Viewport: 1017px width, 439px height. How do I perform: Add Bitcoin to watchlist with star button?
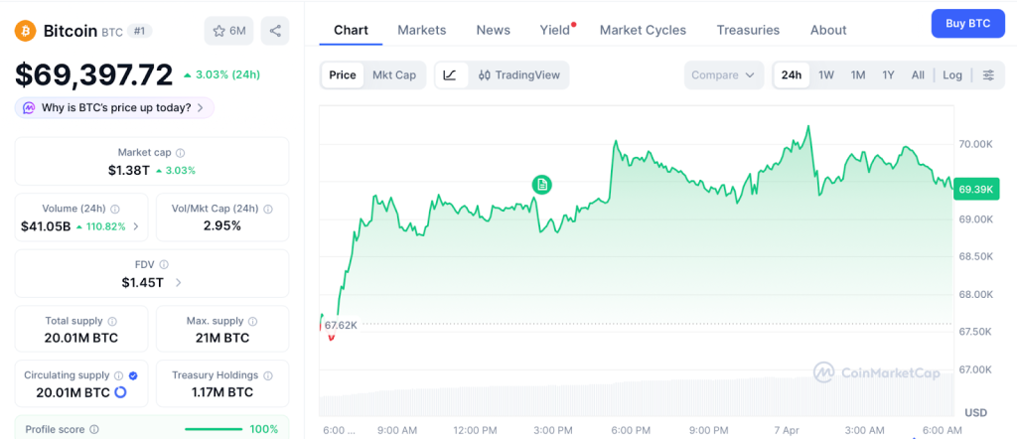pyautogui.click(x=228, y=31)
